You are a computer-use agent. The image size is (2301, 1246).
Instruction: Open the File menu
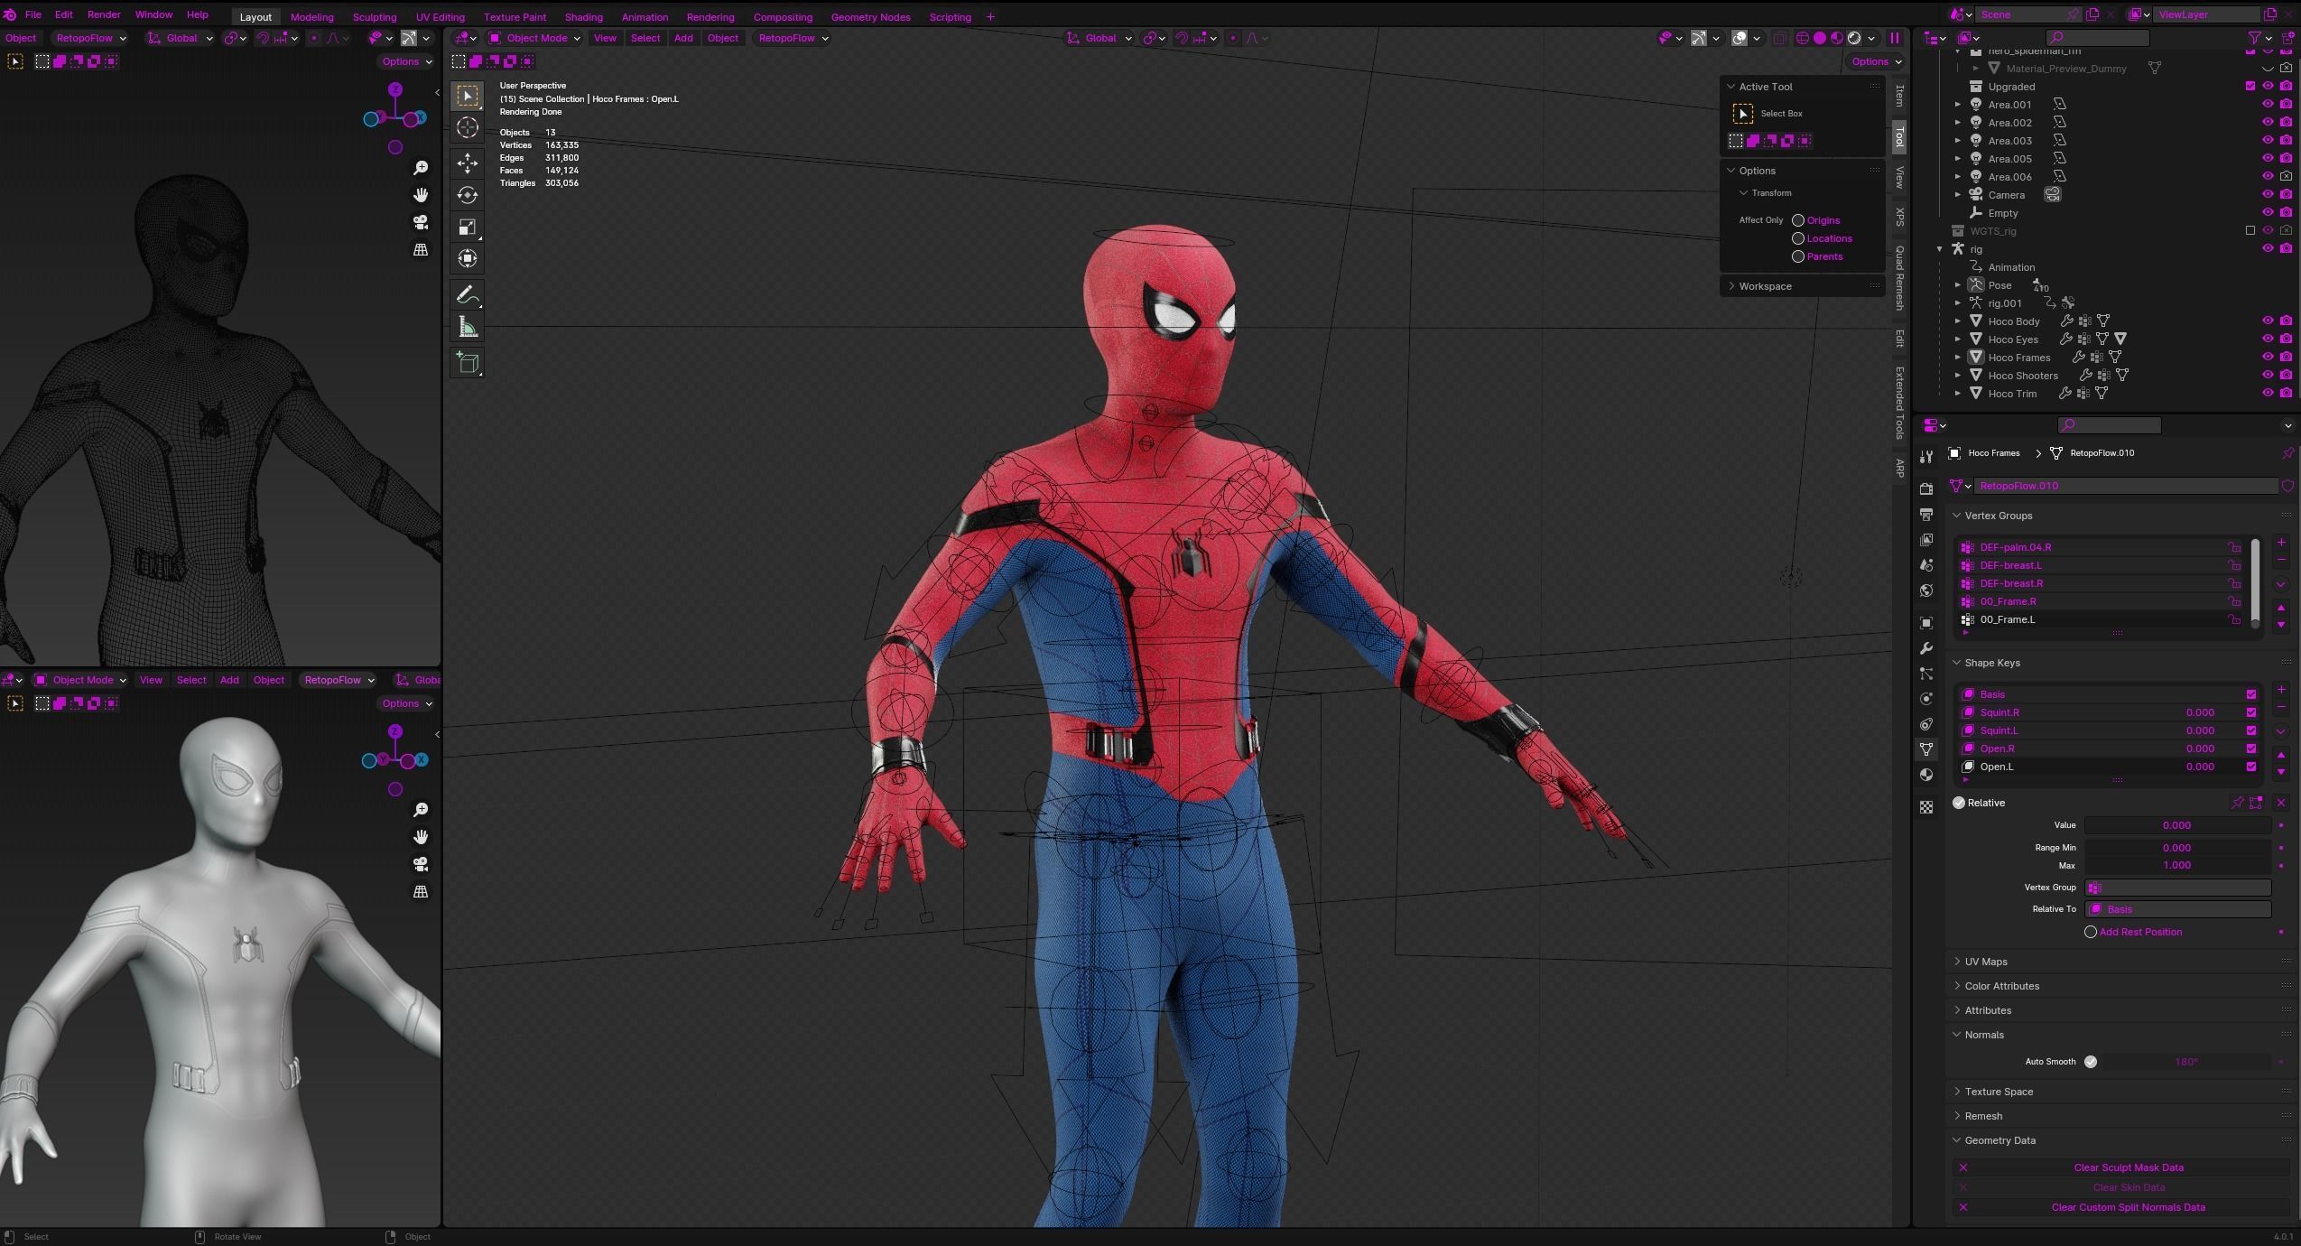coord(32,14)
